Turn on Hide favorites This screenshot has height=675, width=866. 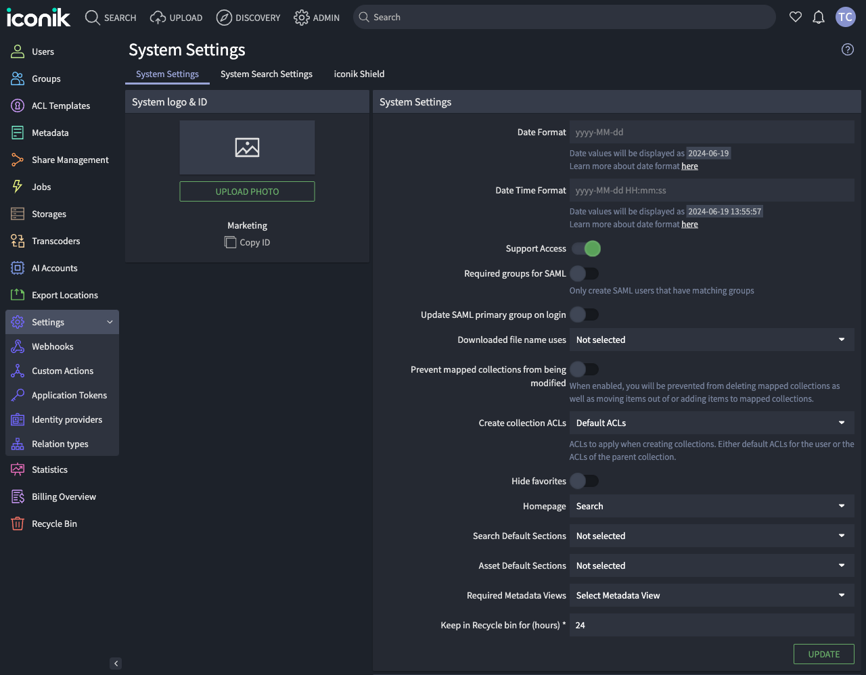tap(585, 481)
